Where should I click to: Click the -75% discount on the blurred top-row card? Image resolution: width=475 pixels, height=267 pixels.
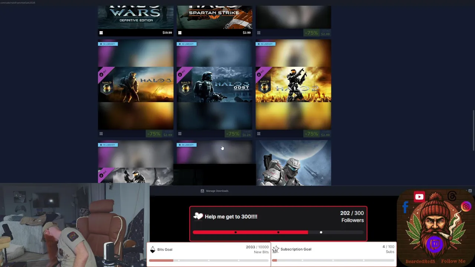tap(311, 33)
